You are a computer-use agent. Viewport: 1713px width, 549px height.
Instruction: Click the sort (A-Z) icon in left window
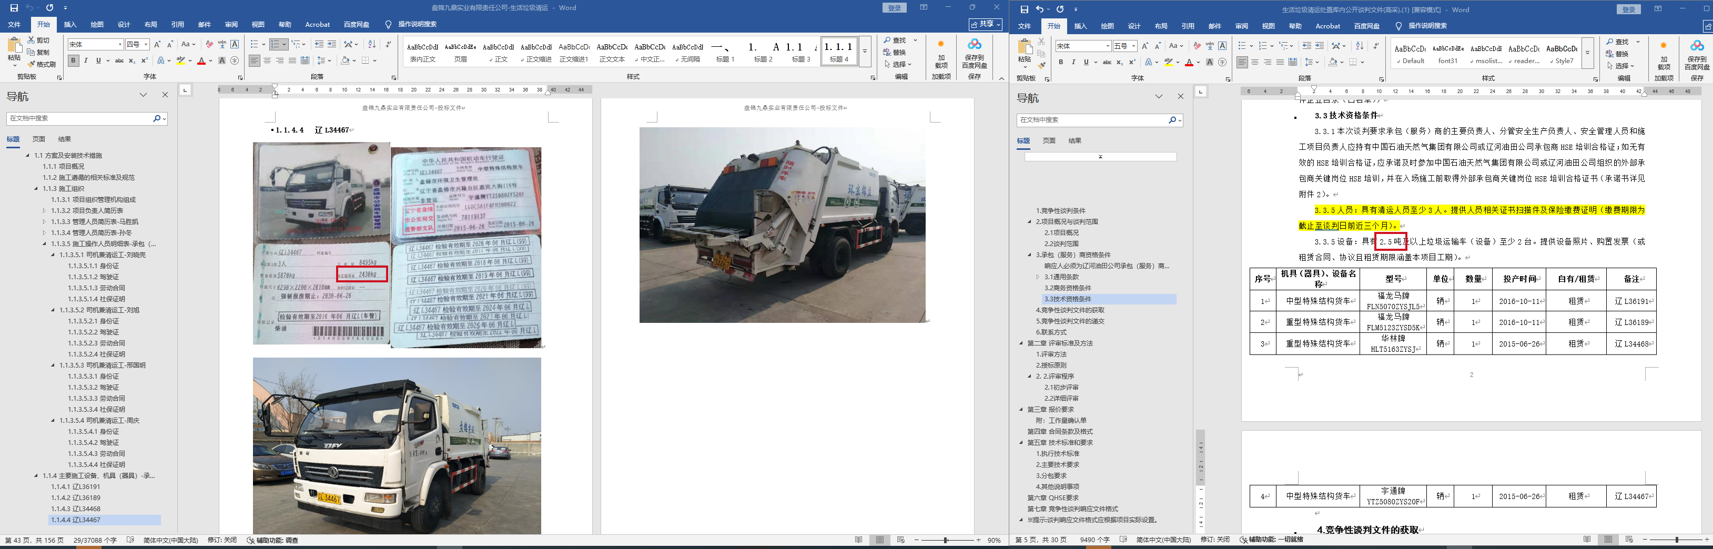click(372, 45)
